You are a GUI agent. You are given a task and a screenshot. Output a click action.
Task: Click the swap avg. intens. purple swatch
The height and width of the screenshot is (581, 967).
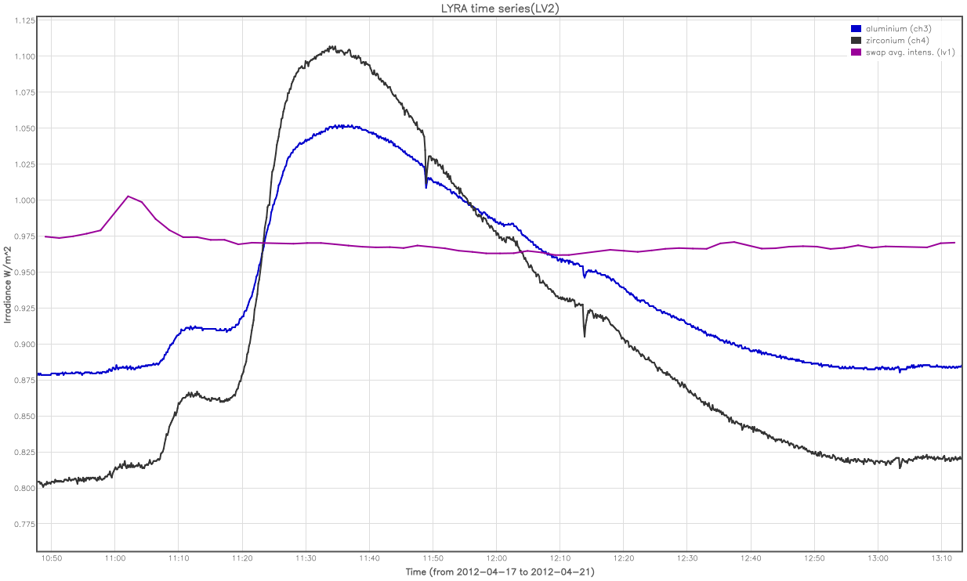click(856, 52)
